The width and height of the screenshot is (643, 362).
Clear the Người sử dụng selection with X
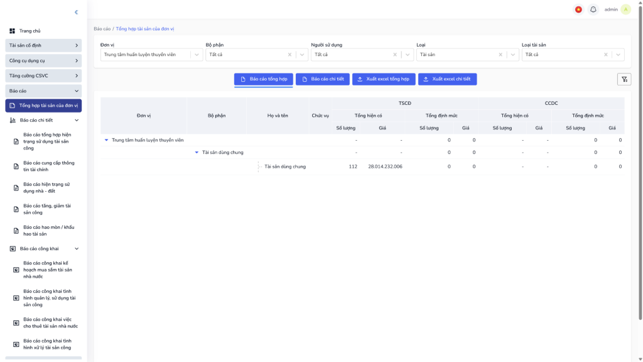[395, 55]
